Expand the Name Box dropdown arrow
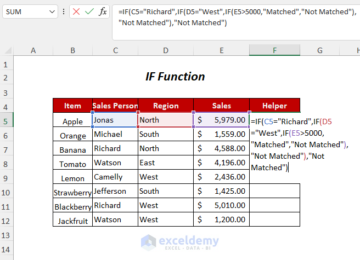 pyautogui.click(x=52, y=11)
